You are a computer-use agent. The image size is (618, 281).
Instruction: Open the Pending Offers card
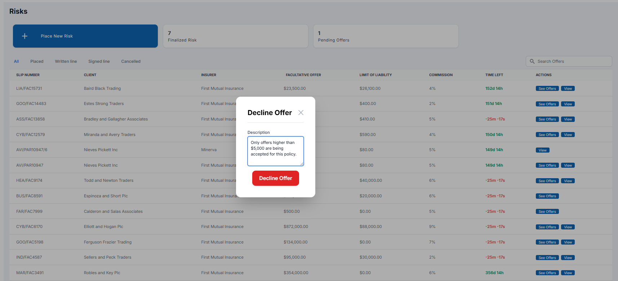pyautogui.click(x=386, y=36)
